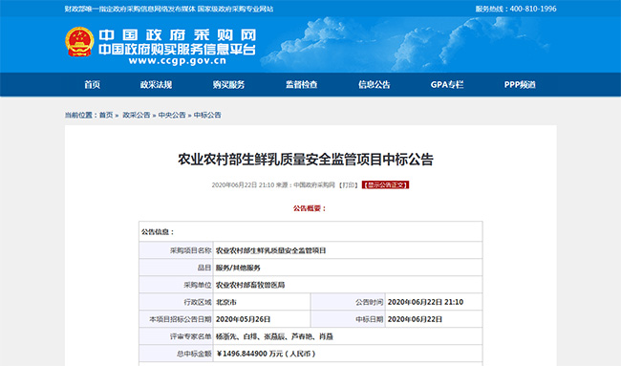The height and width of the screenshot is (366, 621).
Task: Select the 监督检查 navigation item
Action: (x=301, y=84)
